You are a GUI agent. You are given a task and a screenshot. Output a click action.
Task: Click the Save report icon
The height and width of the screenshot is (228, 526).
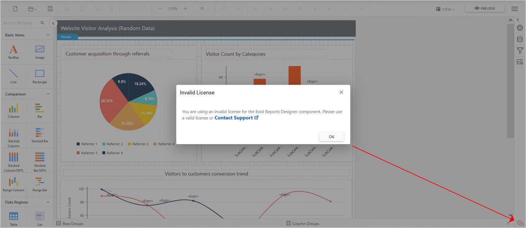tap(50, 9)
